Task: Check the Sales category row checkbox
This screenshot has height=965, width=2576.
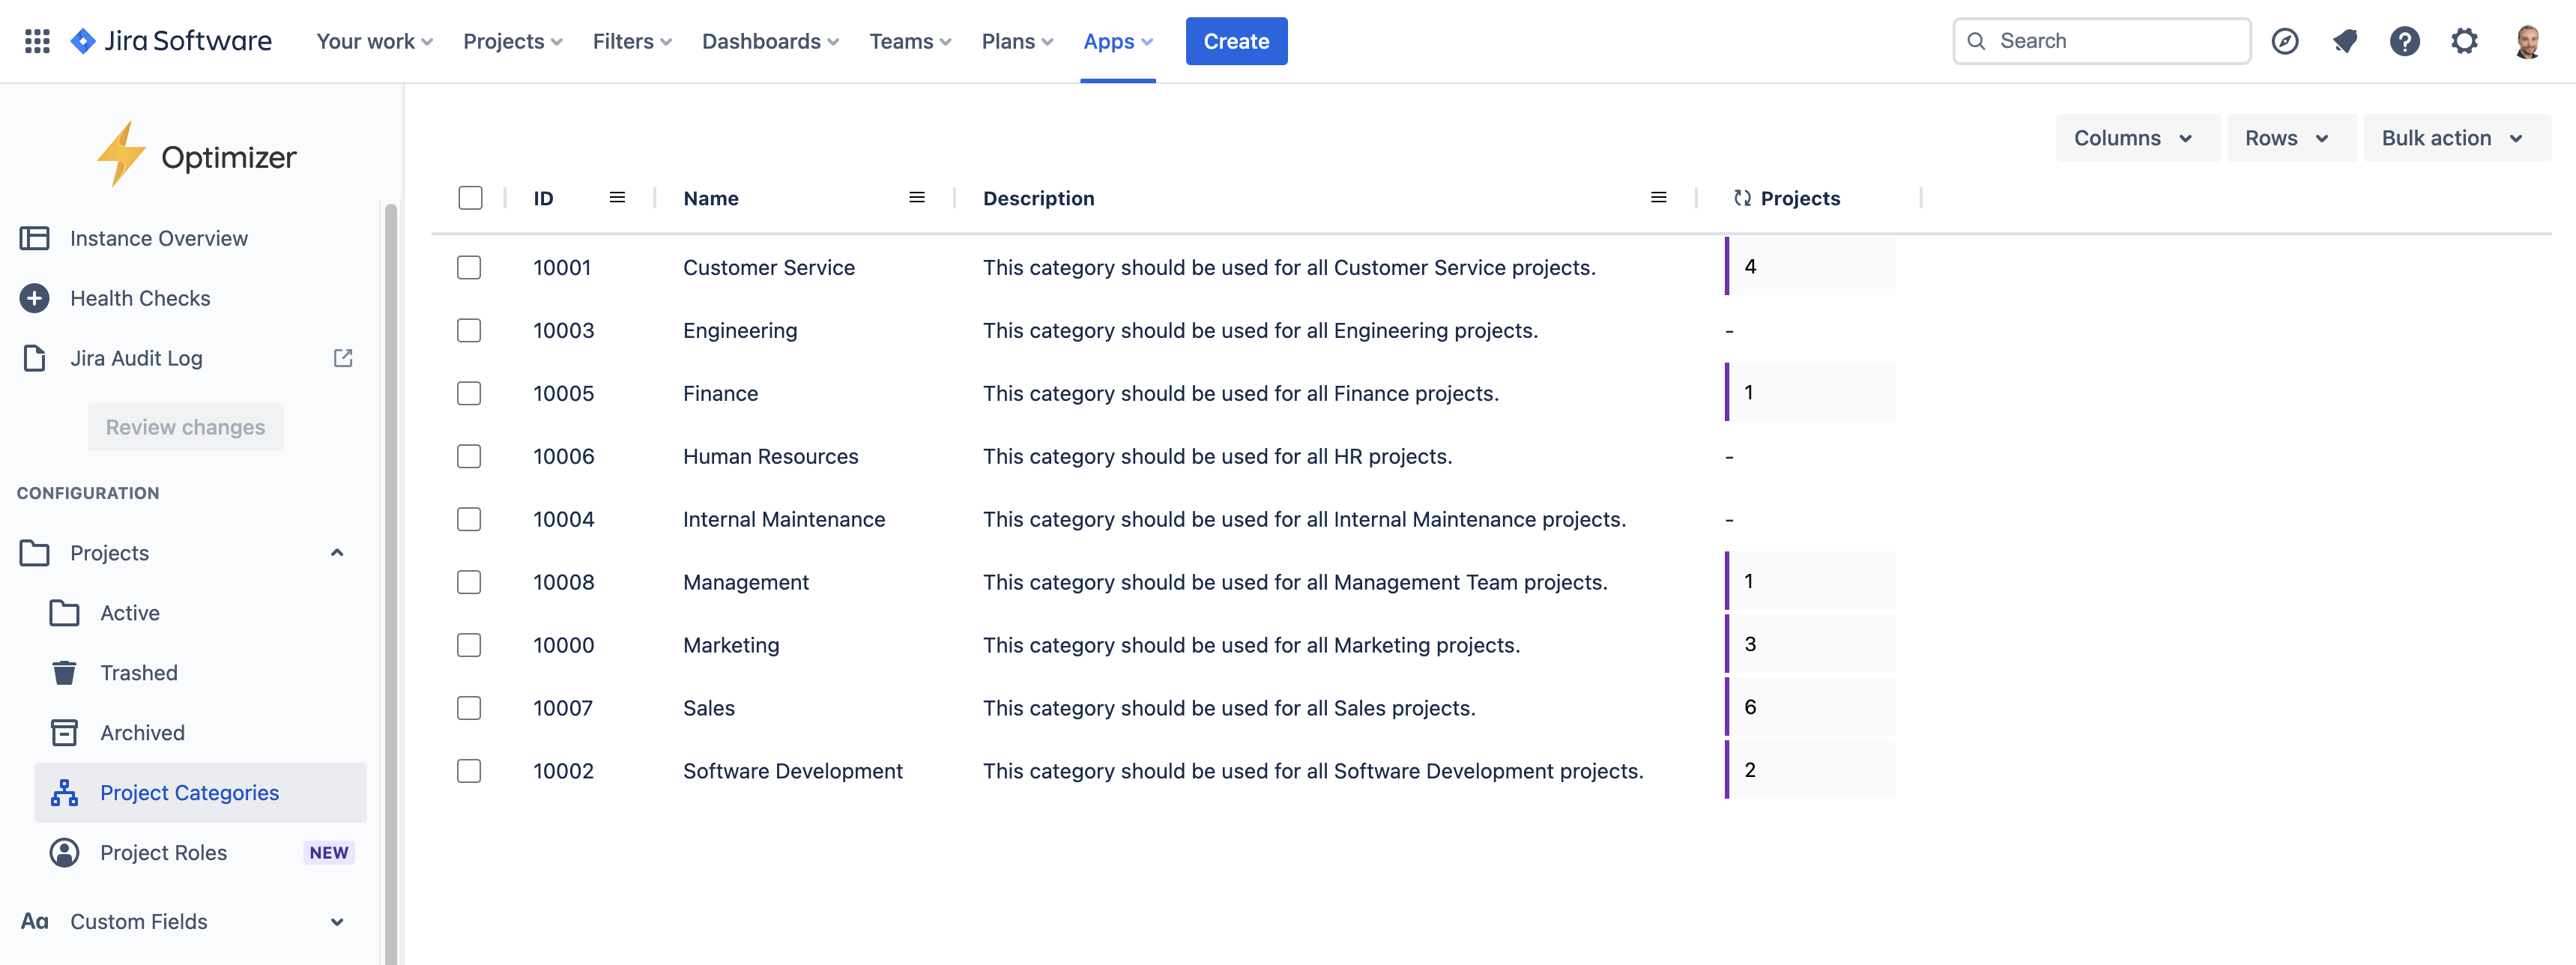Action: coord(469,708)
